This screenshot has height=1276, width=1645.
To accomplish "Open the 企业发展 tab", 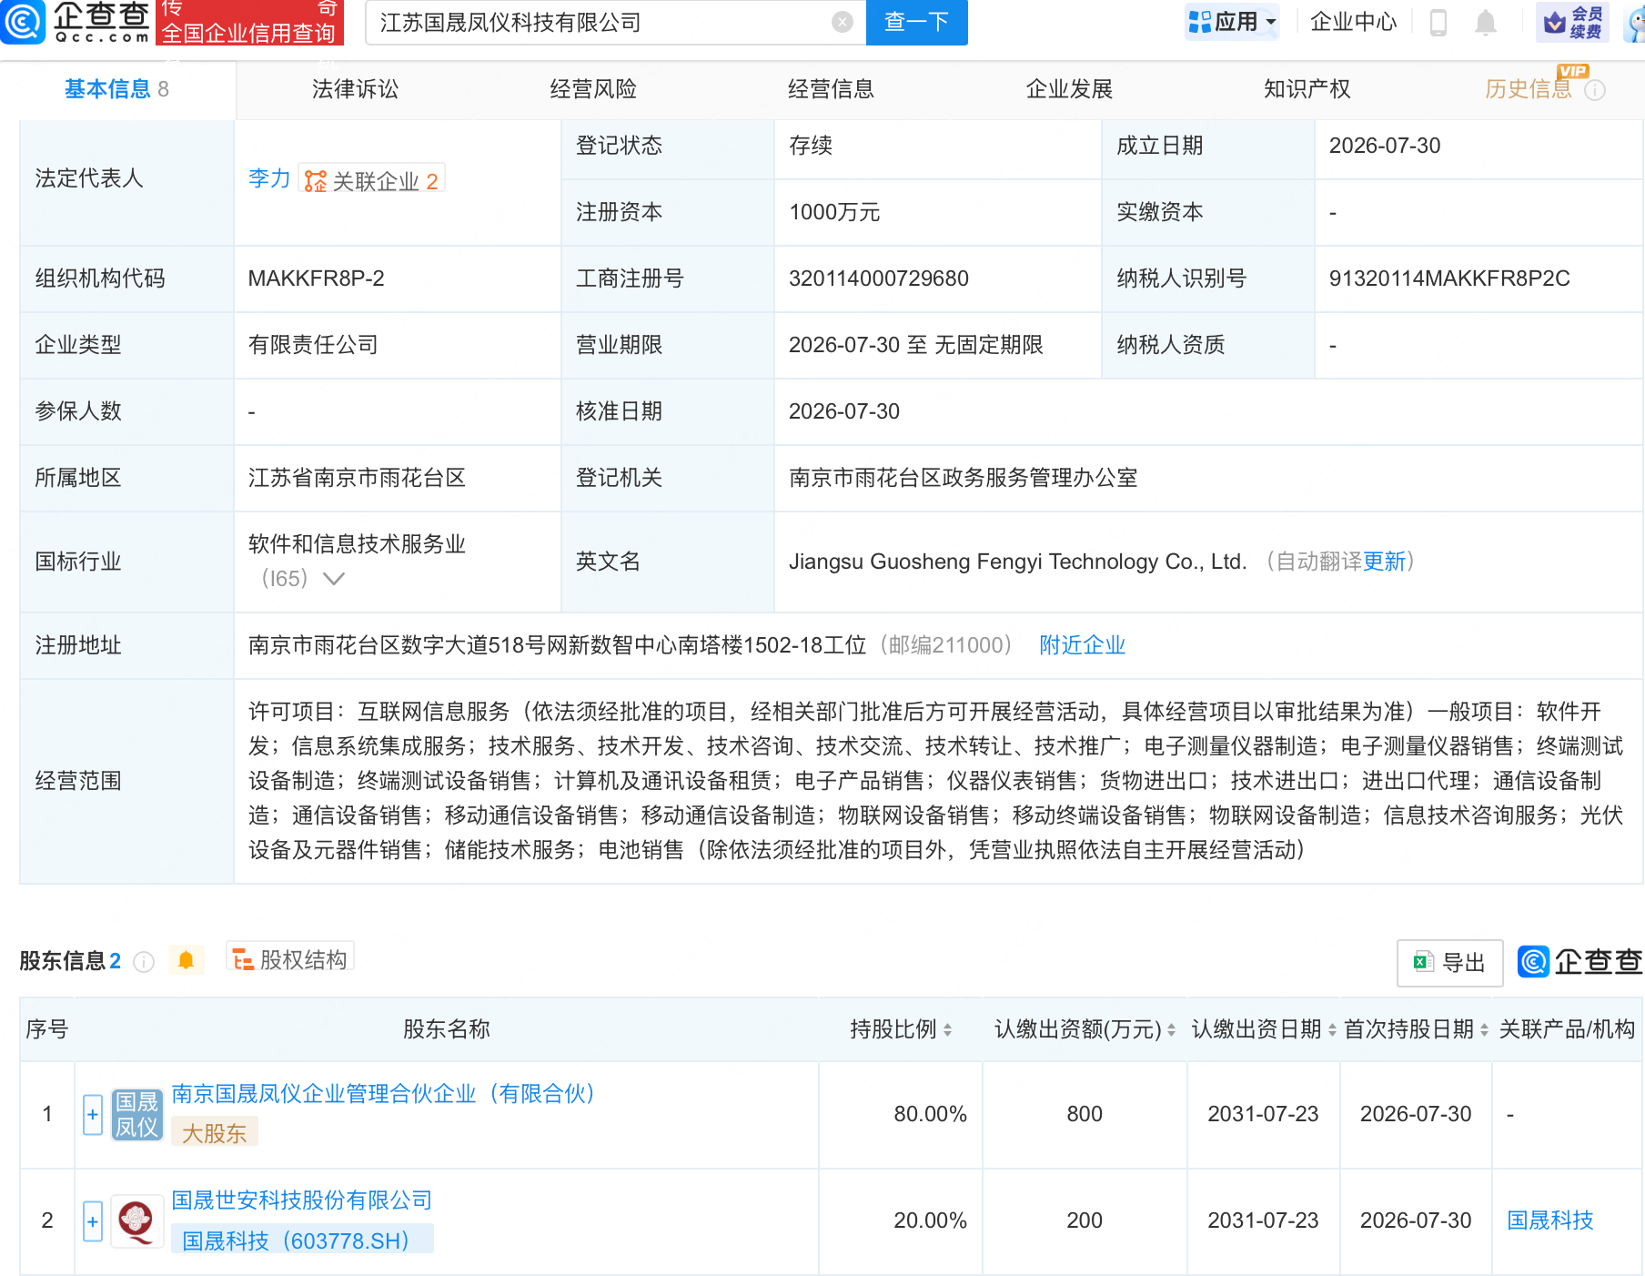I will [x=1069, y=89].
